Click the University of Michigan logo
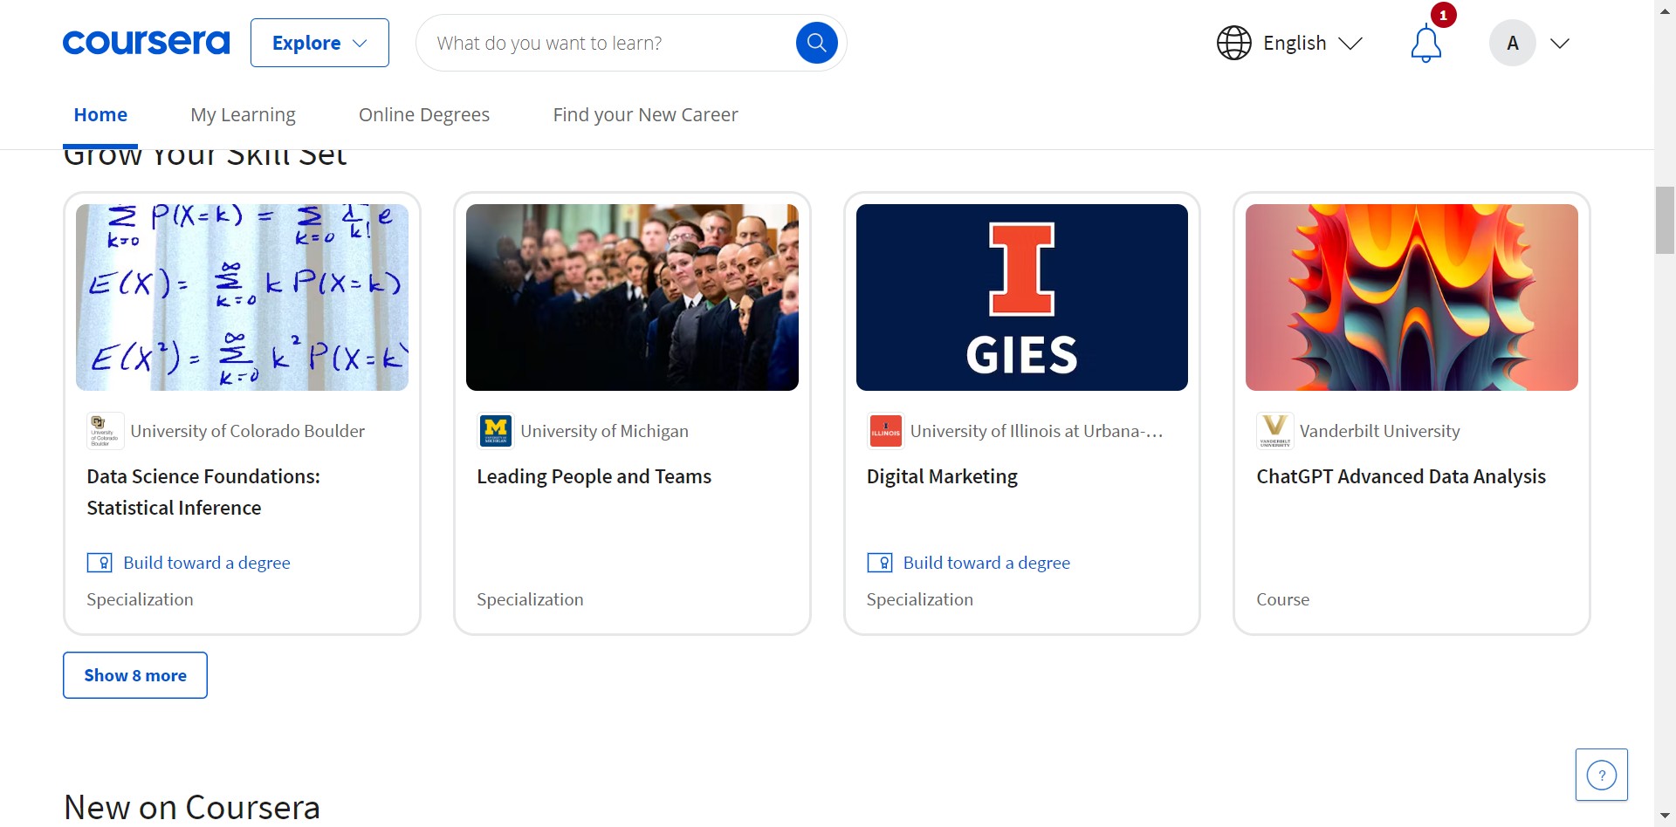Screen dimensions: 1676x827 click(x=496, y=431)
